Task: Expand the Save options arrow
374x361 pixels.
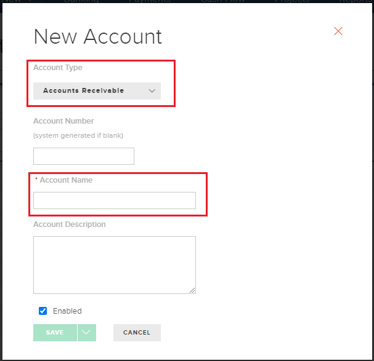Action: (87, 333)
